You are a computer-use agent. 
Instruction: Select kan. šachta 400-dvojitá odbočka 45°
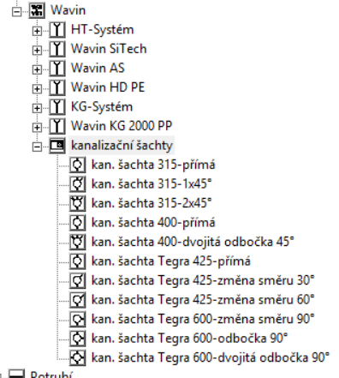click(x=193, y=242)
